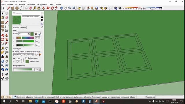Activate the Follow Me tool
This screenshot has width=185, height=104.
click(x=7, y=39)
